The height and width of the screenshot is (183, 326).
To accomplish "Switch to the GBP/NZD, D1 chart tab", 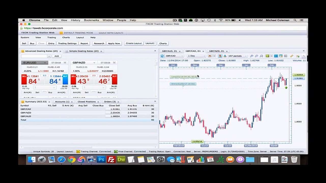I will click(216, 51).
